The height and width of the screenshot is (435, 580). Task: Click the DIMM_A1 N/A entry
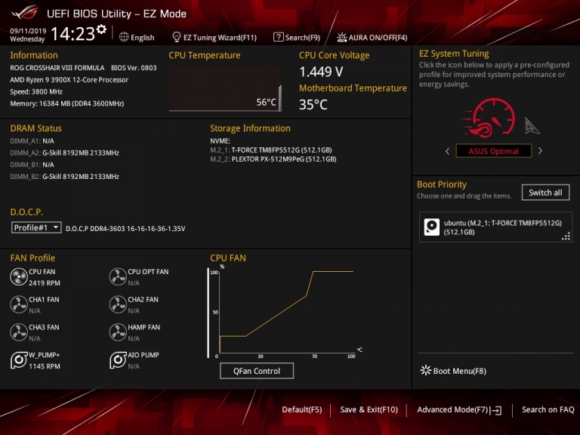click(32, 141)
